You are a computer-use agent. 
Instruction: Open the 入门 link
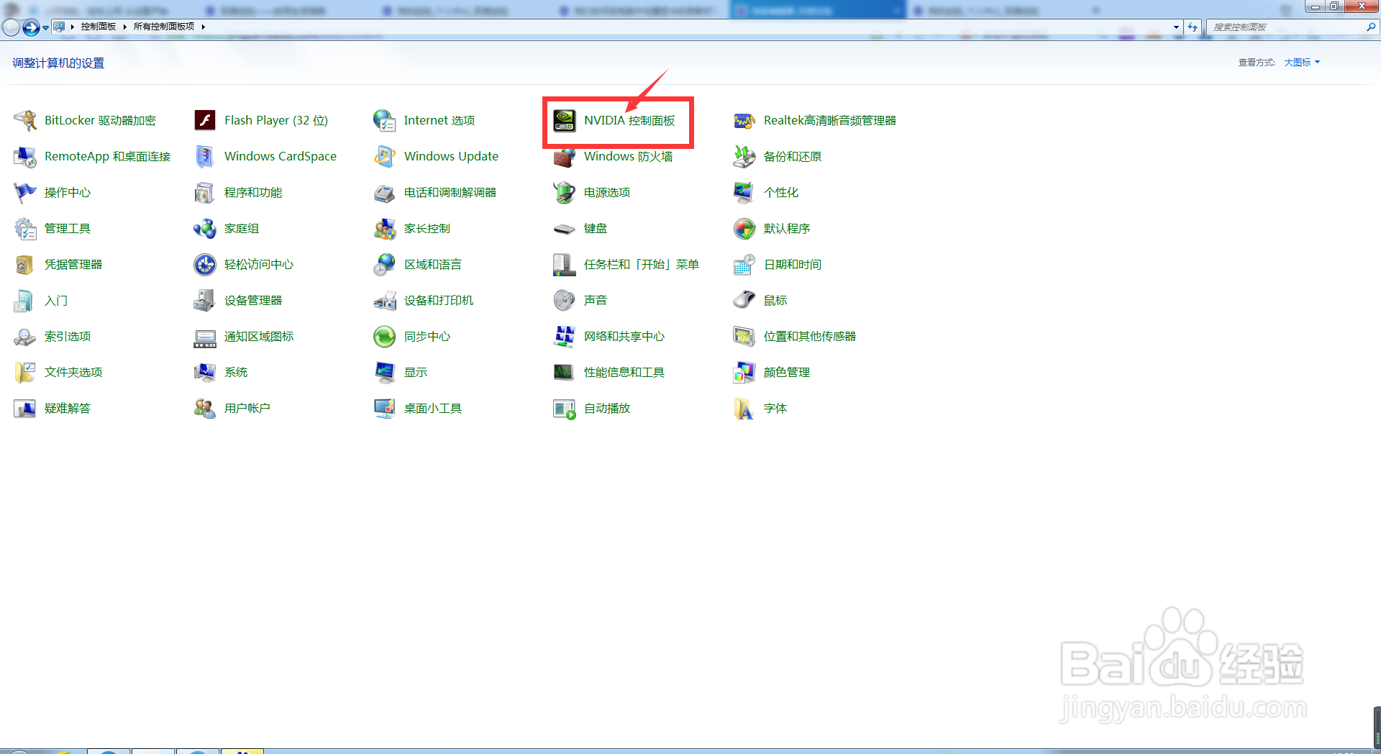[56, 300]
